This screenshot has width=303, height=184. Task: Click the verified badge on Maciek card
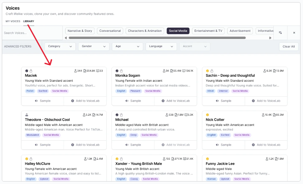(27, 71)
